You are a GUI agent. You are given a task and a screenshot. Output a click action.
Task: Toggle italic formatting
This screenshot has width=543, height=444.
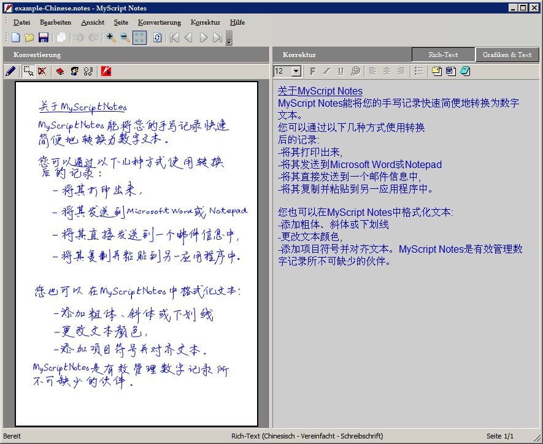pos(327,71)
